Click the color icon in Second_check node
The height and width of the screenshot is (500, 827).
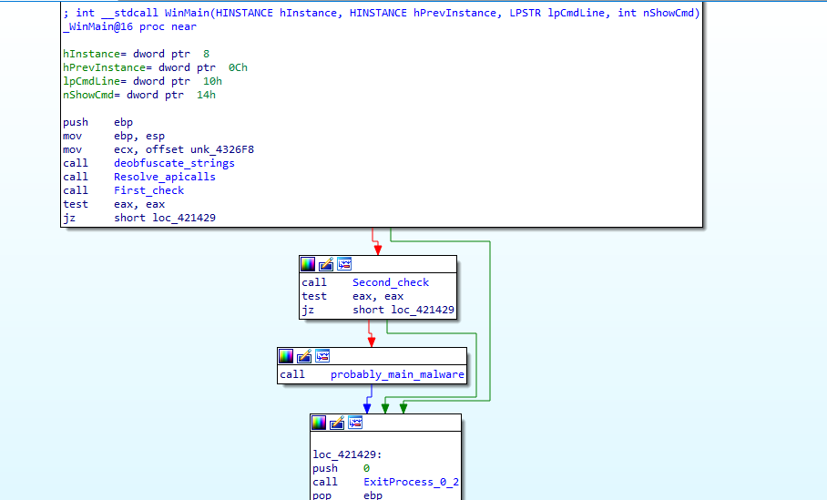pos(308,264)
